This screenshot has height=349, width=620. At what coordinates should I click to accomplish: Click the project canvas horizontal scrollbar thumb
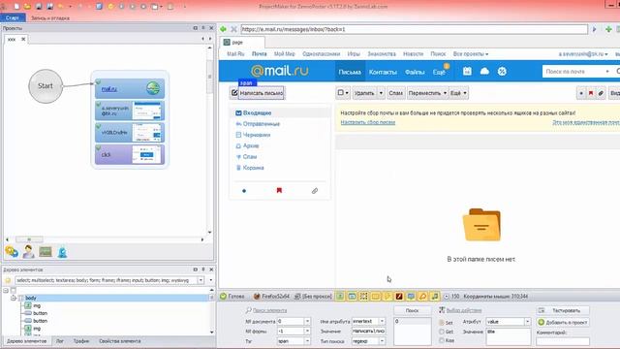(x=29, y=239)
